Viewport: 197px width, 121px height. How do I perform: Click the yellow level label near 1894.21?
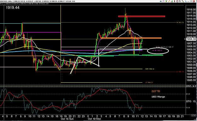pyautogui.click(x=149, y=82)
